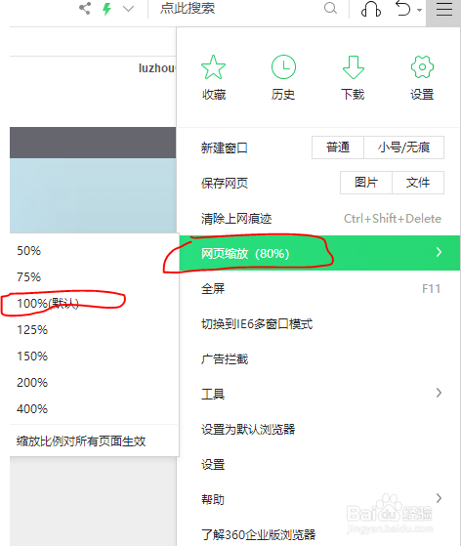This screenshot has height=546, width=461.
Task: Select 了解360企业版浏览器
Action: click(319, 534)
